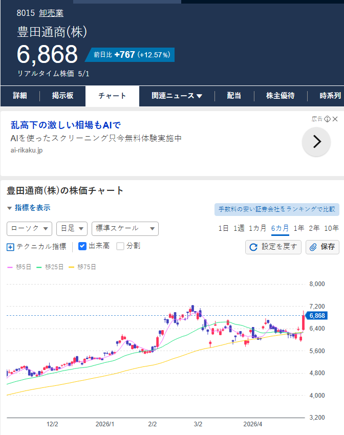The image size is (344, 435).
Task: Select the 10年 chart range
Action: [332, 228]
